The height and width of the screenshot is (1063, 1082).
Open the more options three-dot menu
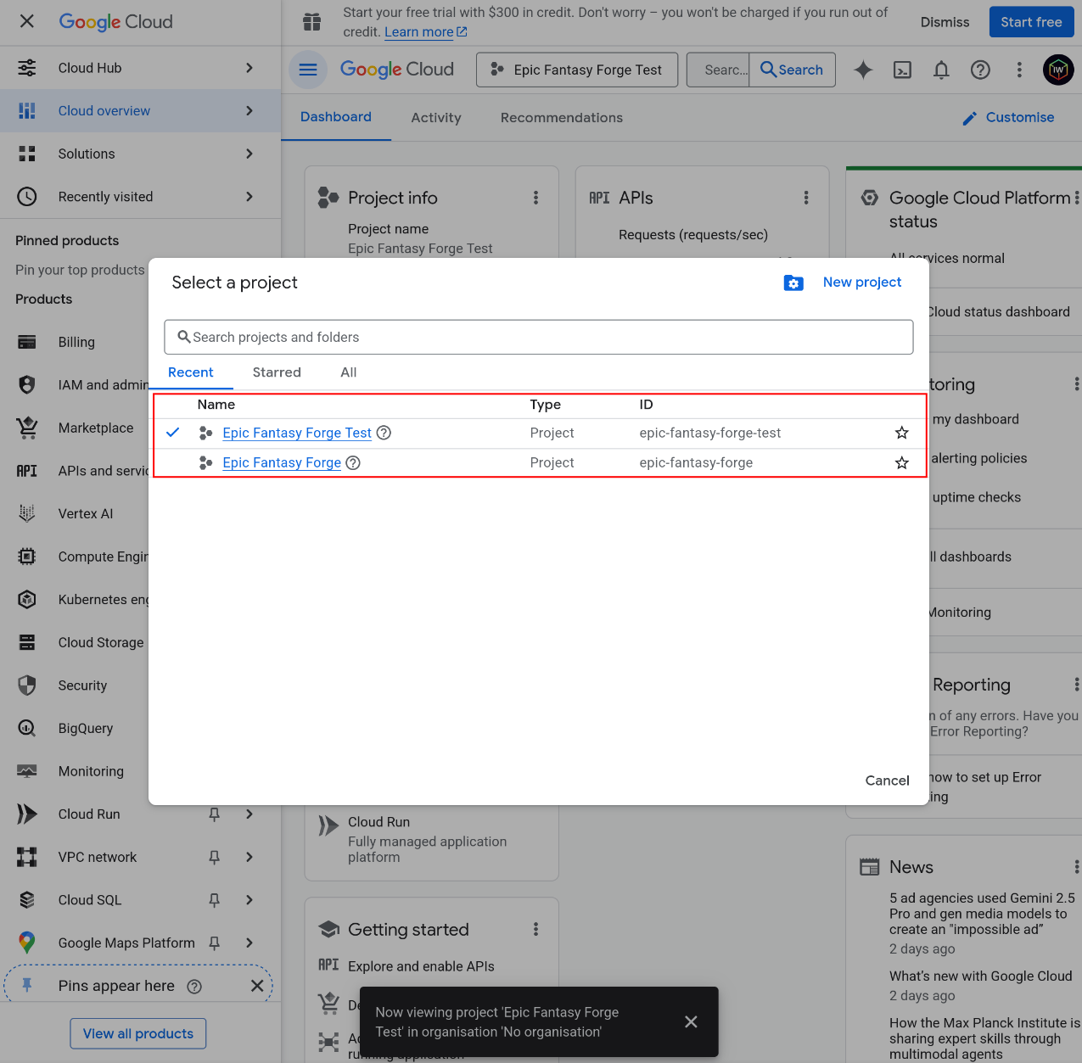[x=1019, y=70]
